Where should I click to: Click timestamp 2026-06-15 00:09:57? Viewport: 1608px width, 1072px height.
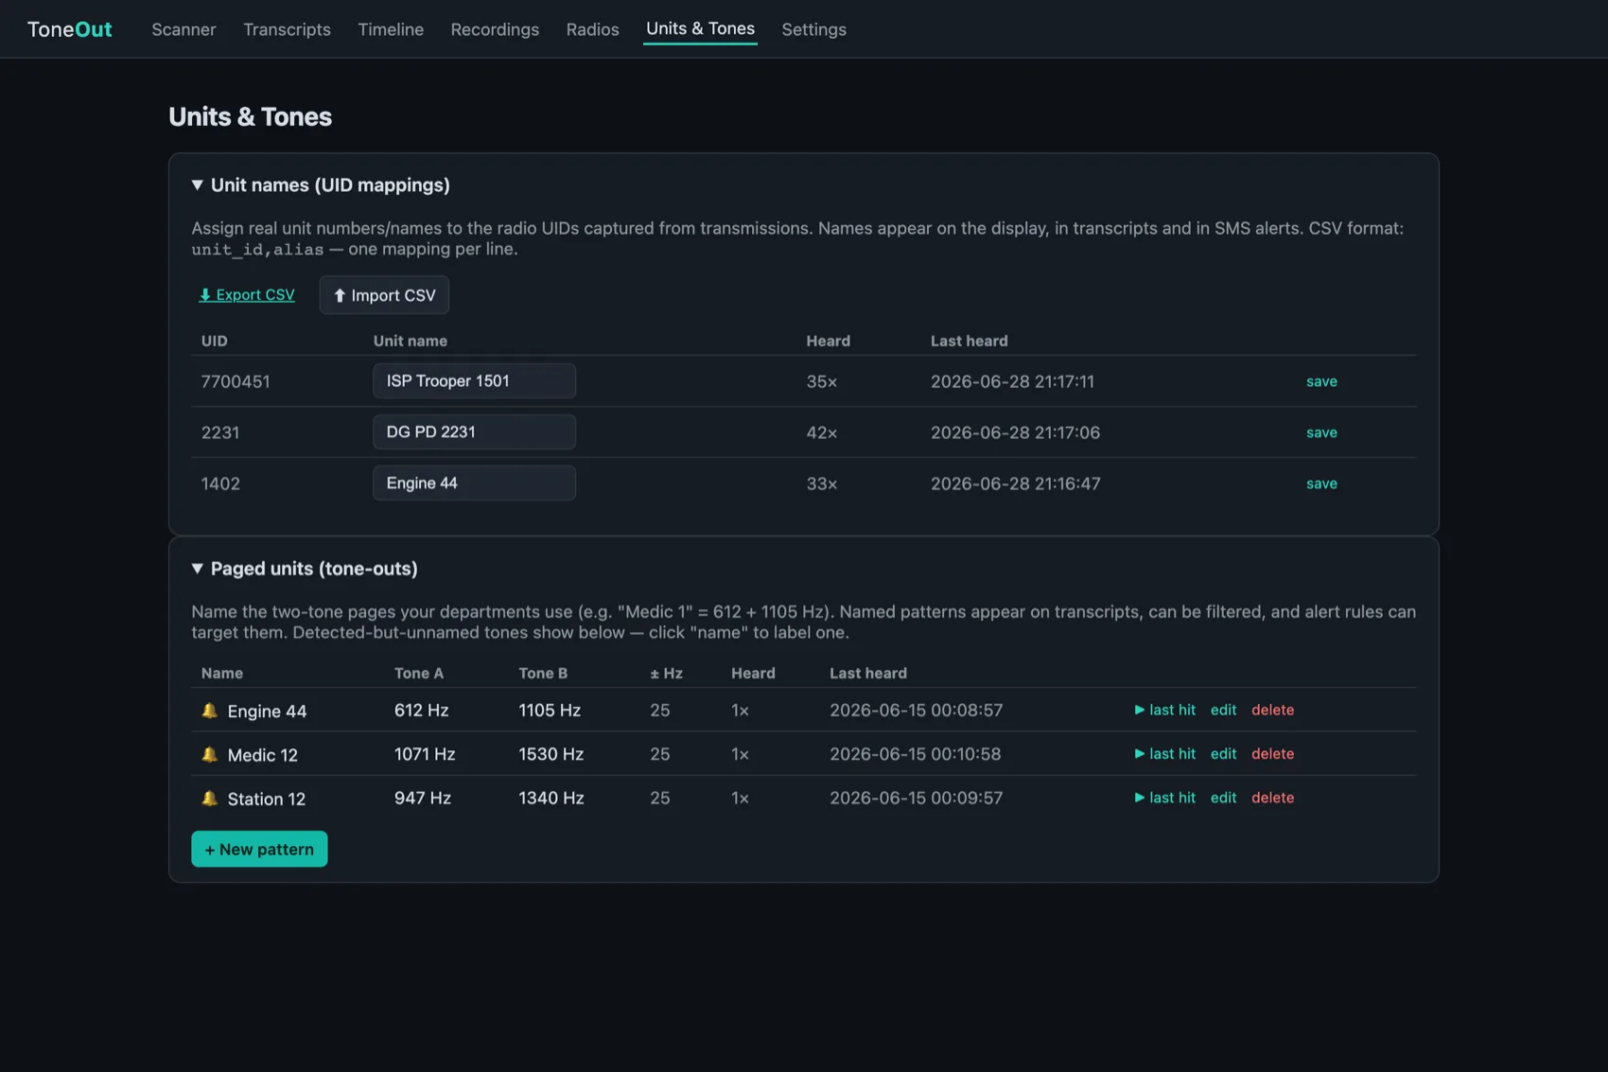916,798
